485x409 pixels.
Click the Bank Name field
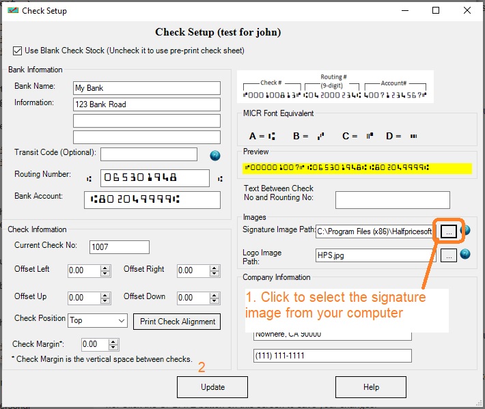(147, 88)
